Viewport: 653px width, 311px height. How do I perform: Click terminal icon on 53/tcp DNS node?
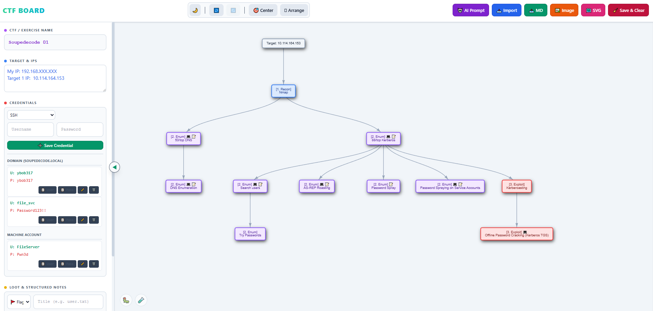[188, 137]
